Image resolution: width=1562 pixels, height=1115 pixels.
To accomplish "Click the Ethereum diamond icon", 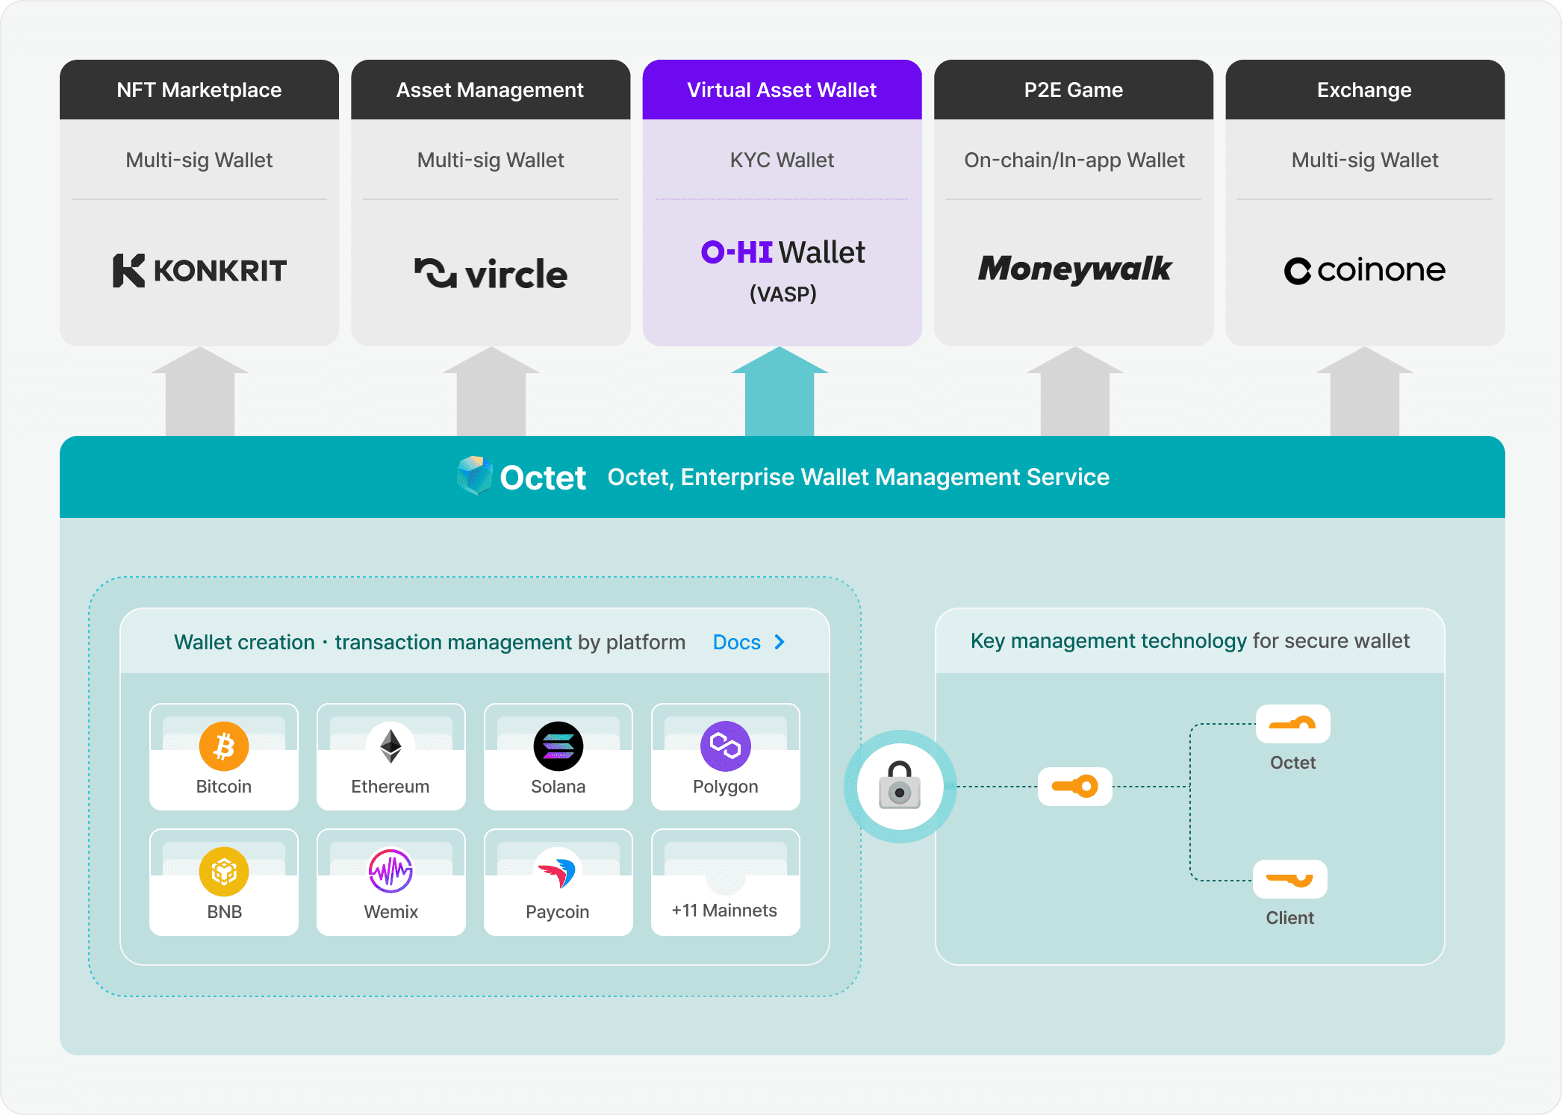I will coord(390,746).
